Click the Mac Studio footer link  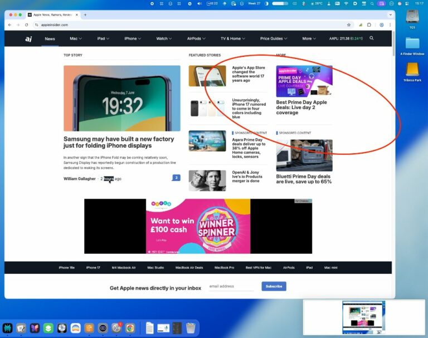(155, 268)
